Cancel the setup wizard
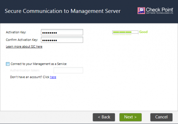Viewport: 178px width, 124px height. pos(161,117)
